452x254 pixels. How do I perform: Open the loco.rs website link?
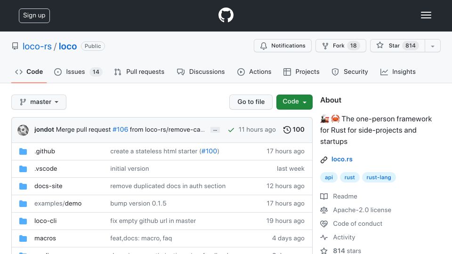(342, 159)
